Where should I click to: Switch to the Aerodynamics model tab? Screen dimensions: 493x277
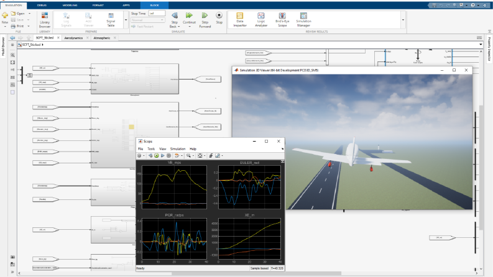coord(73,38)
